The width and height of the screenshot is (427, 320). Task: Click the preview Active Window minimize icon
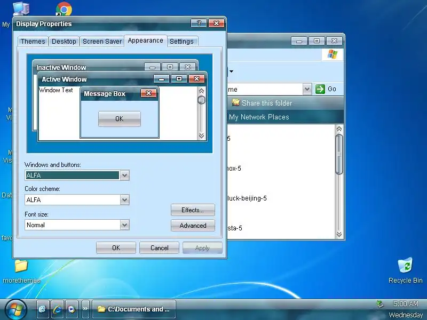click(x=162, y=79)
